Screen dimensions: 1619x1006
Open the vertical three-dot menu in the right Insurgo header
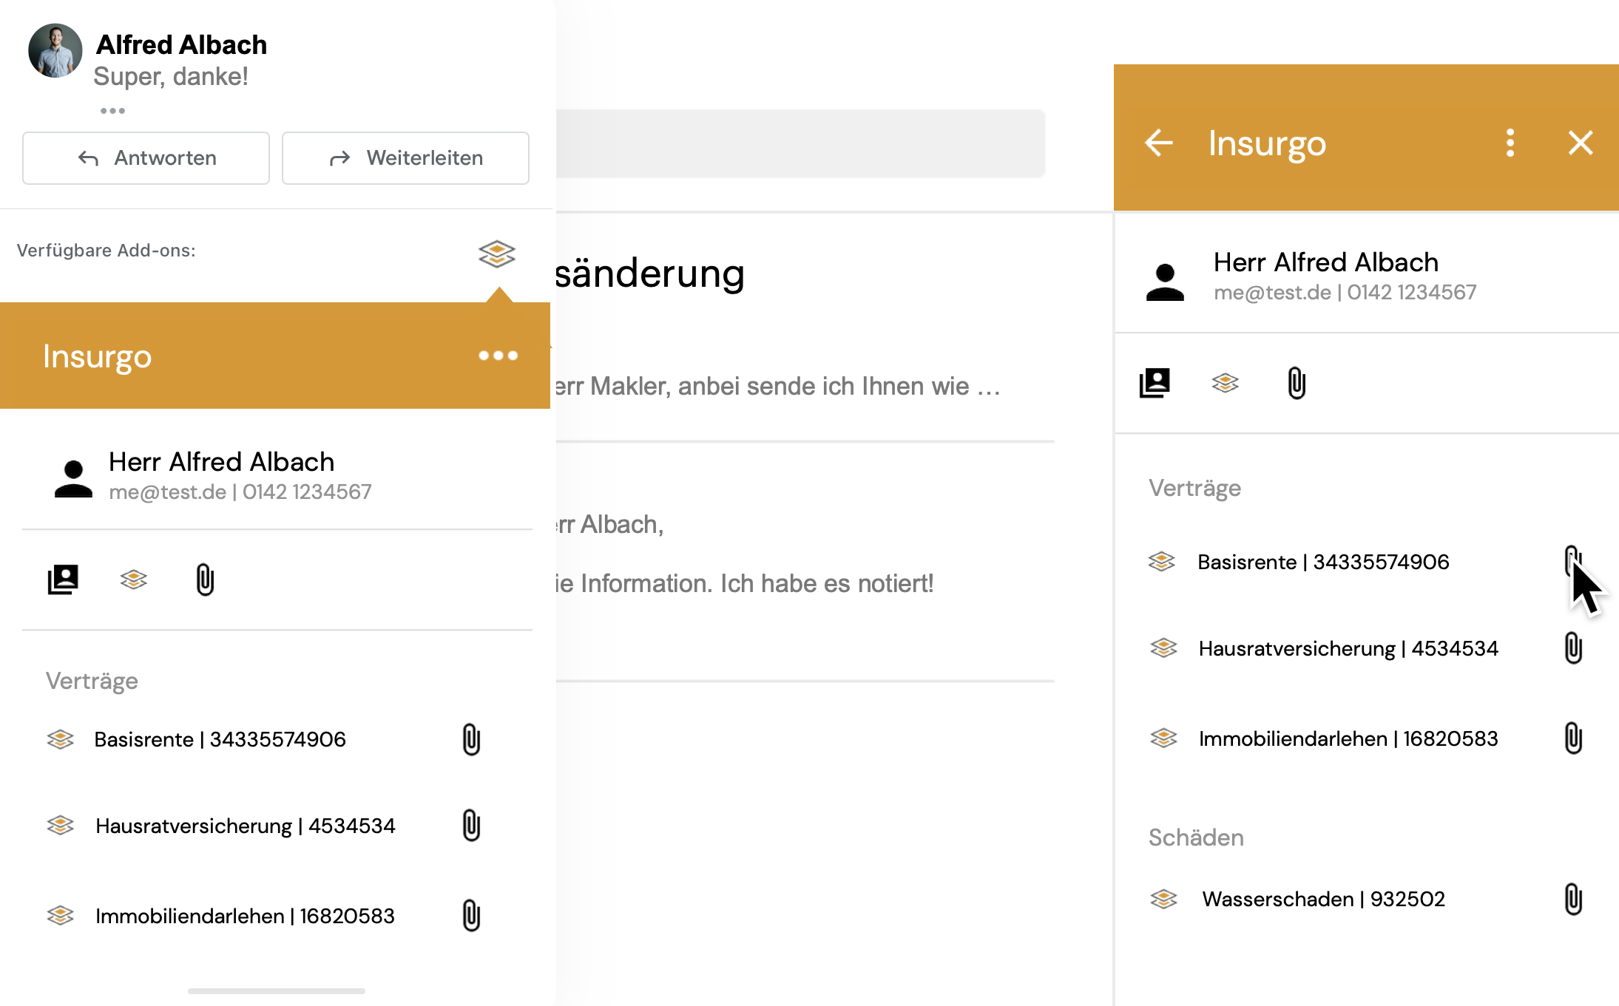pos(1510,143)
